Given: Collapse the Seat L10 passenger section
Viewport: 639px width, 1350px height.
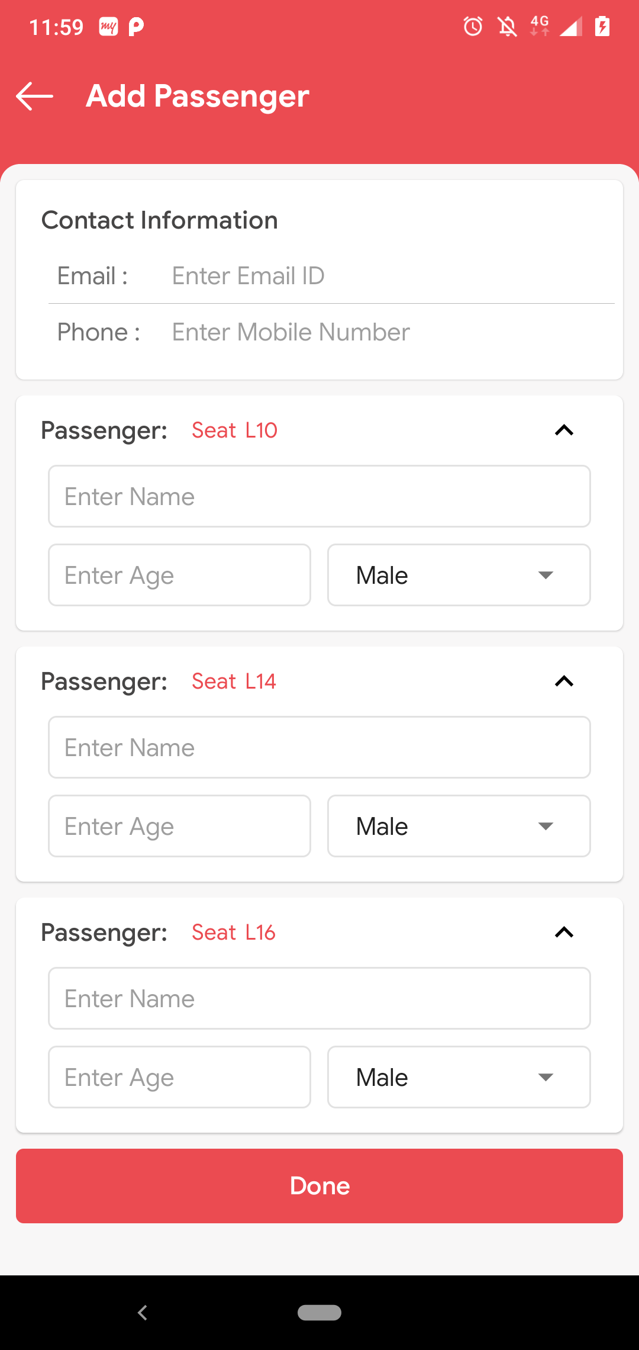Looking at the screenshot, I should pyautogui.click(x=564, y=430).
